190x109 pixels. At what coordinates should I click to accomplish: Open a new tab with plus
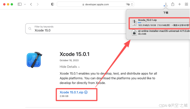click(x=179, y=4)
